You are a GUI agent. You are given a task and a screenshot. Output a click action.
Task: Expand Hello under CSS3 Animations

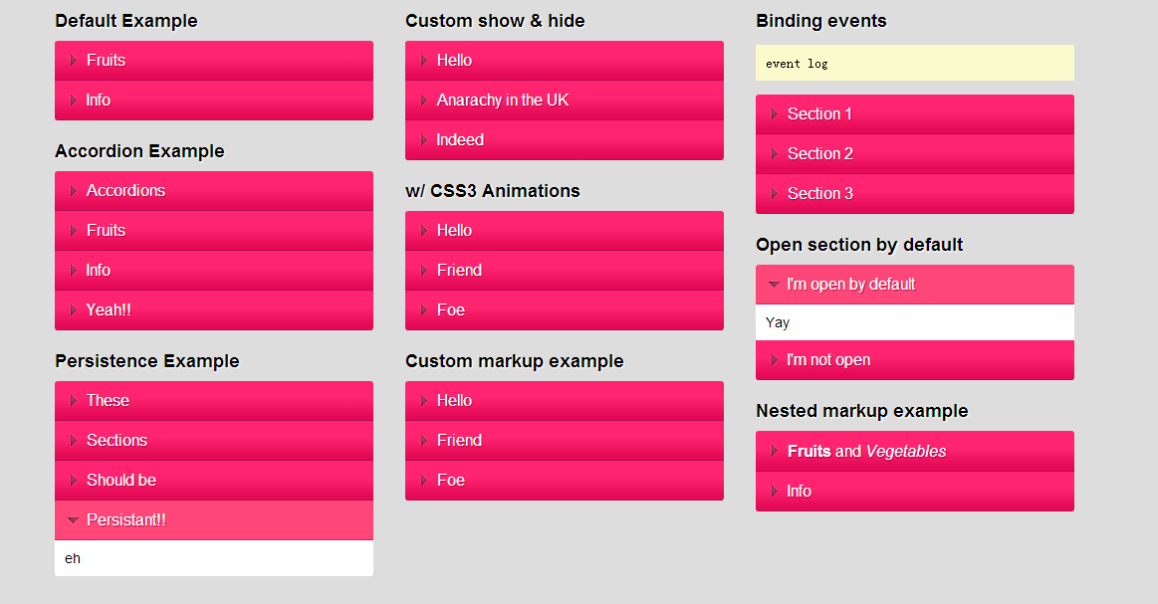(x=565, y=231)
